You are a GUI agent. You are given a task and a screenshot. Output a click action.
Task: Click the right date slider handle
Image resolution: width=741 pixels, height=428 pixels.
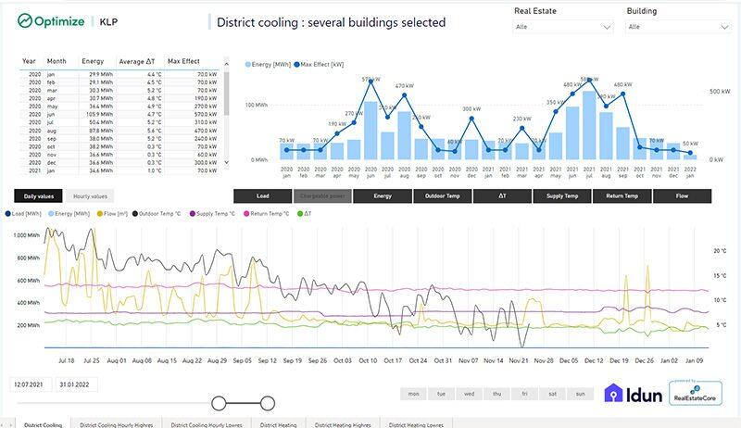coord(268,403)
